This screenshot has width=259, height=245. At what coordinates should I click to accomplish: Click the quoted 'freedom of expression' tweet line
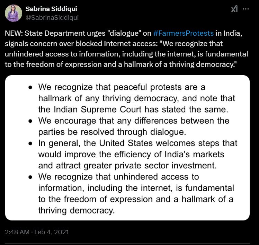click(x=121, y=64)
